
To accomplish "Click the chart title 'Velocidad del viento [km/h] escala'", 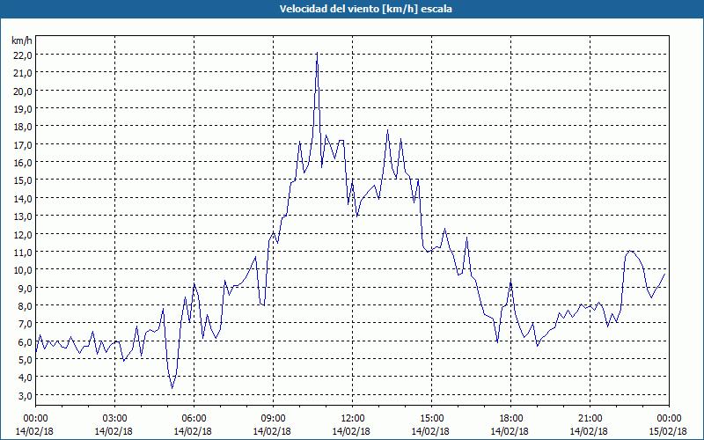I will tap(365, 9).
